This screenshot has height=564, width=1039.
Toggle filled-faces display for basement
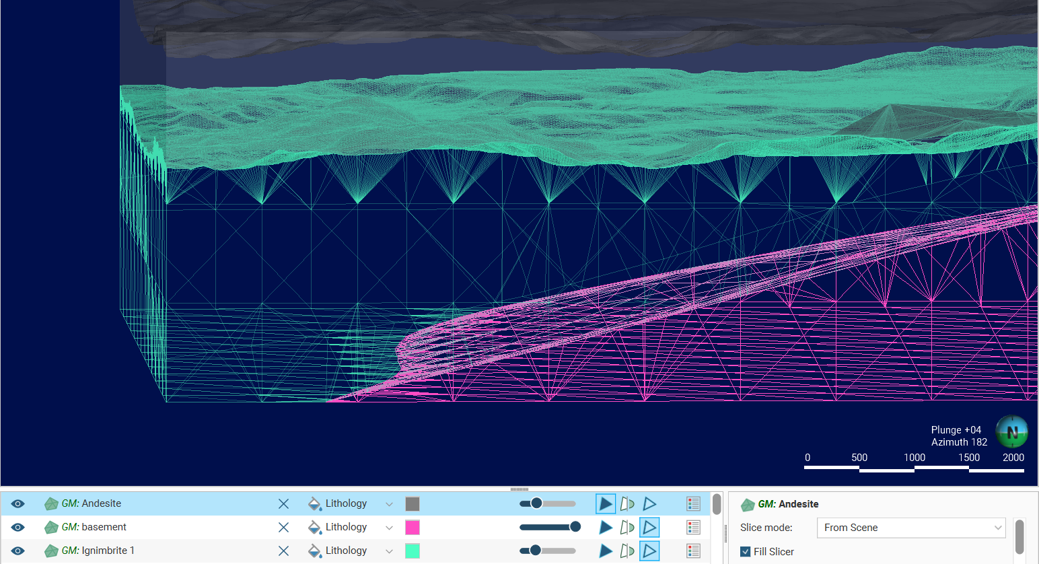(606, 527)
